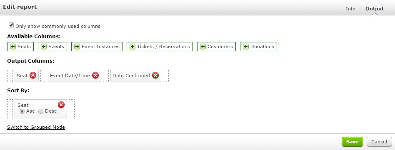
Task: Remove Date Confirmed output column
Action: [155, 75]
